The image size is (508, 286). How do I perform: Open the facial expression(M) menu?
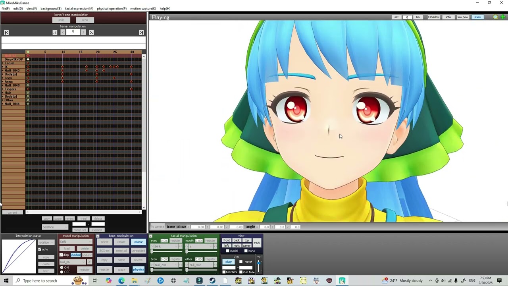(x=79, y=8)
